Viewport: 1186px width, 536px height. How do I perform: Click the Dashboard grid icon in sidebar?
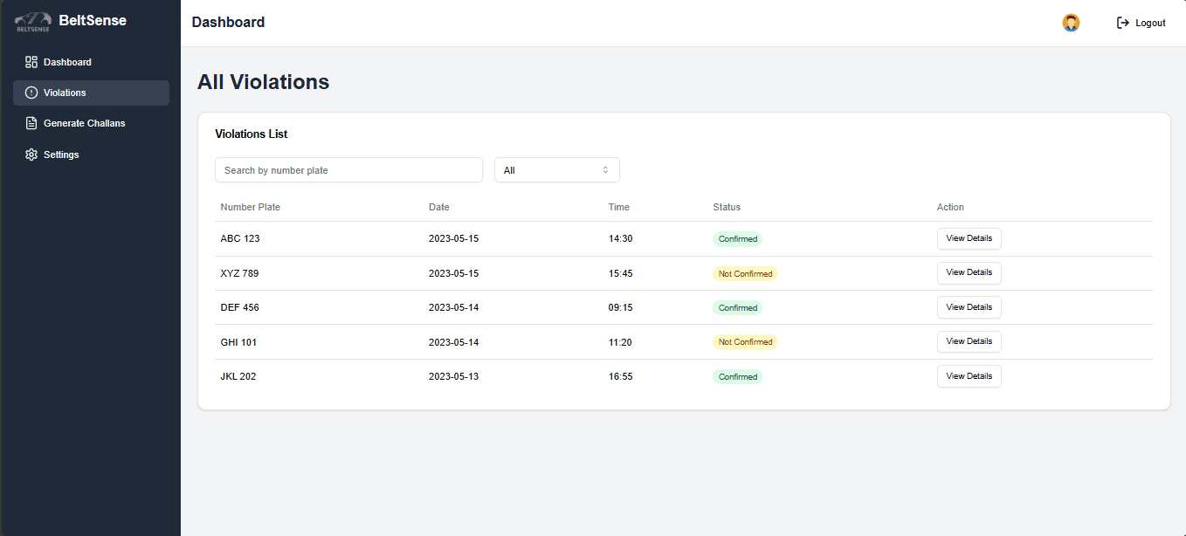point(31,62)
